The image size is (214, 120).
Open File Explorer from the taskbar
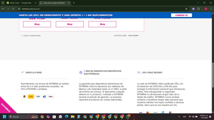[73, 117]
